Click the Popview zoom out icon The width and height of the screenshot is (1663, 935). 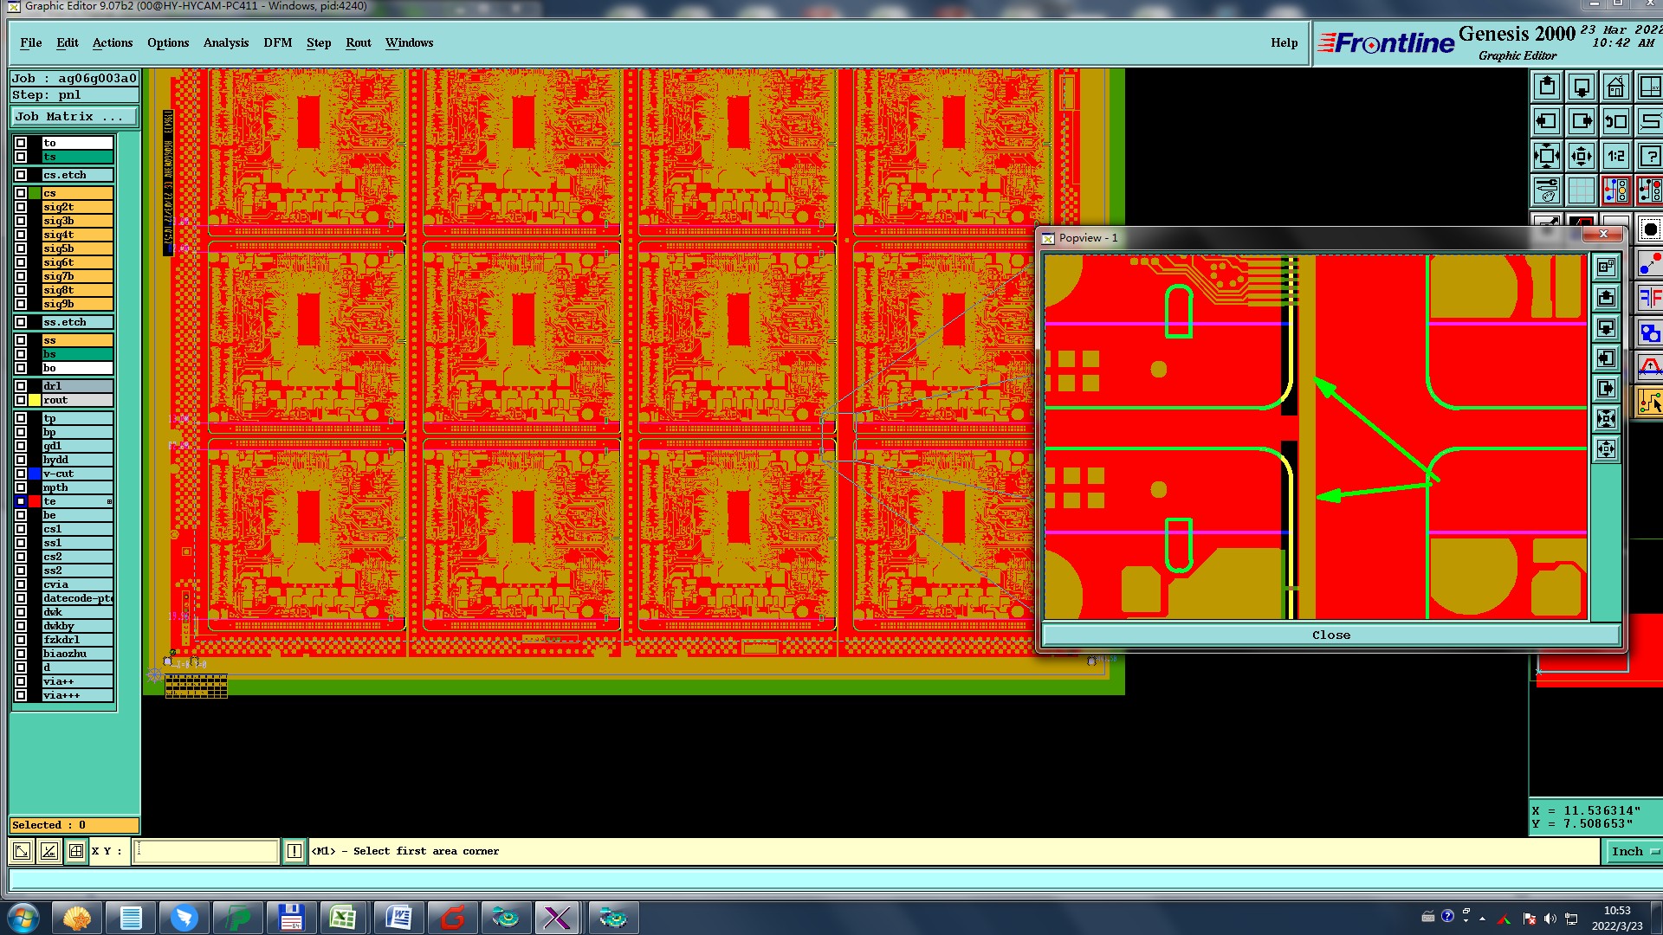(1607, 449)
